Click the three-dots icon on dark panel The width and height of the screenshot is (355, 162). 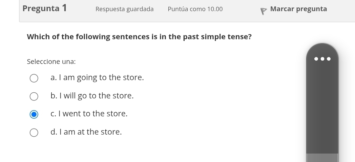coord(322,59)
